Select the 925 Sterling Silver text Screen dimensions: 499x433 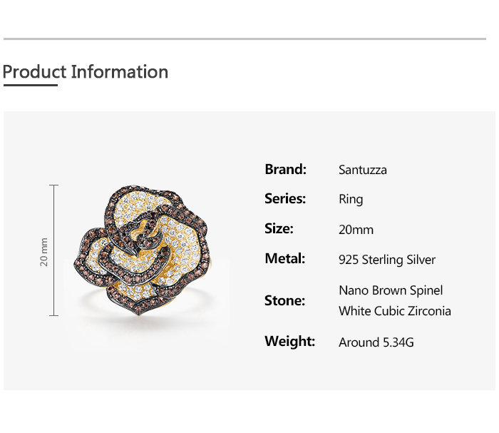(387, 260)
